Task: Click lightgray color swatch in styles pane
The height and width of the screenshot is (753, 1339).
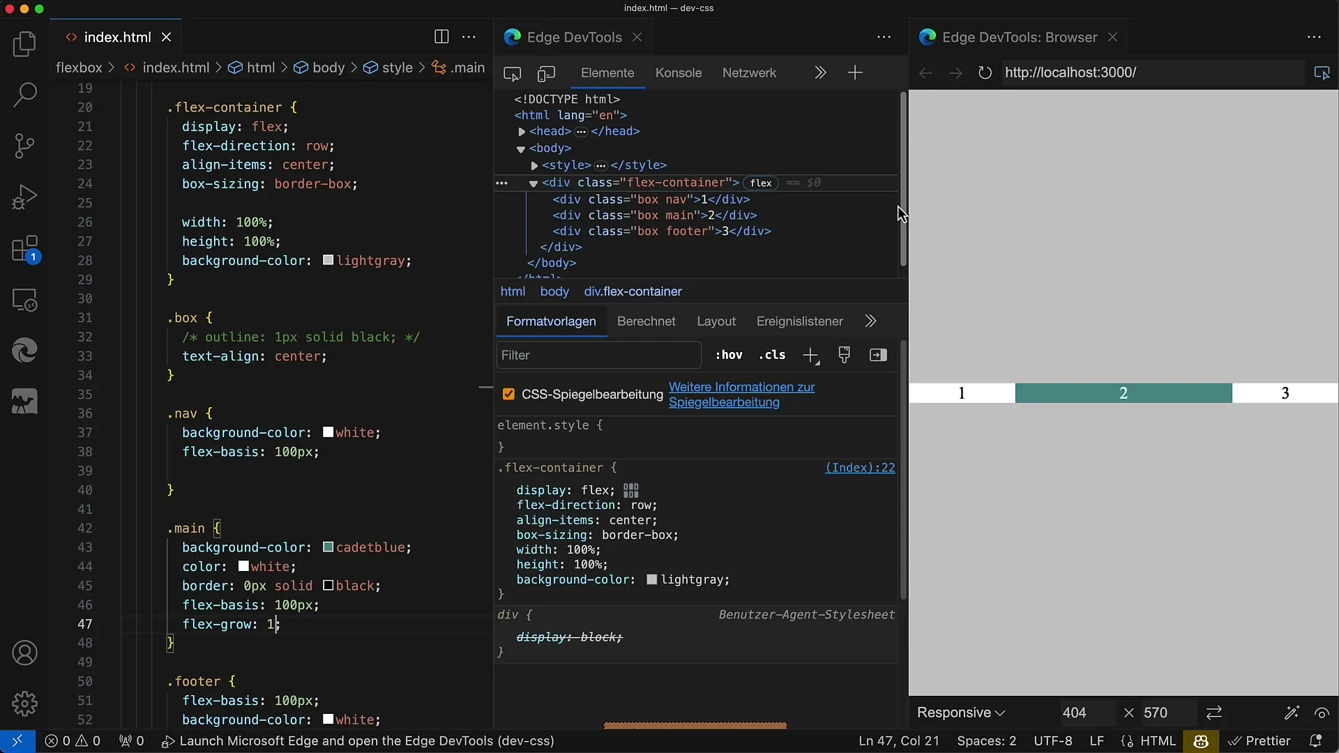Action: (652, 580)
